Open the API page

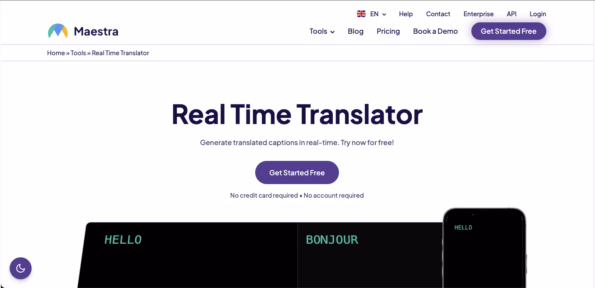[512, 14]
